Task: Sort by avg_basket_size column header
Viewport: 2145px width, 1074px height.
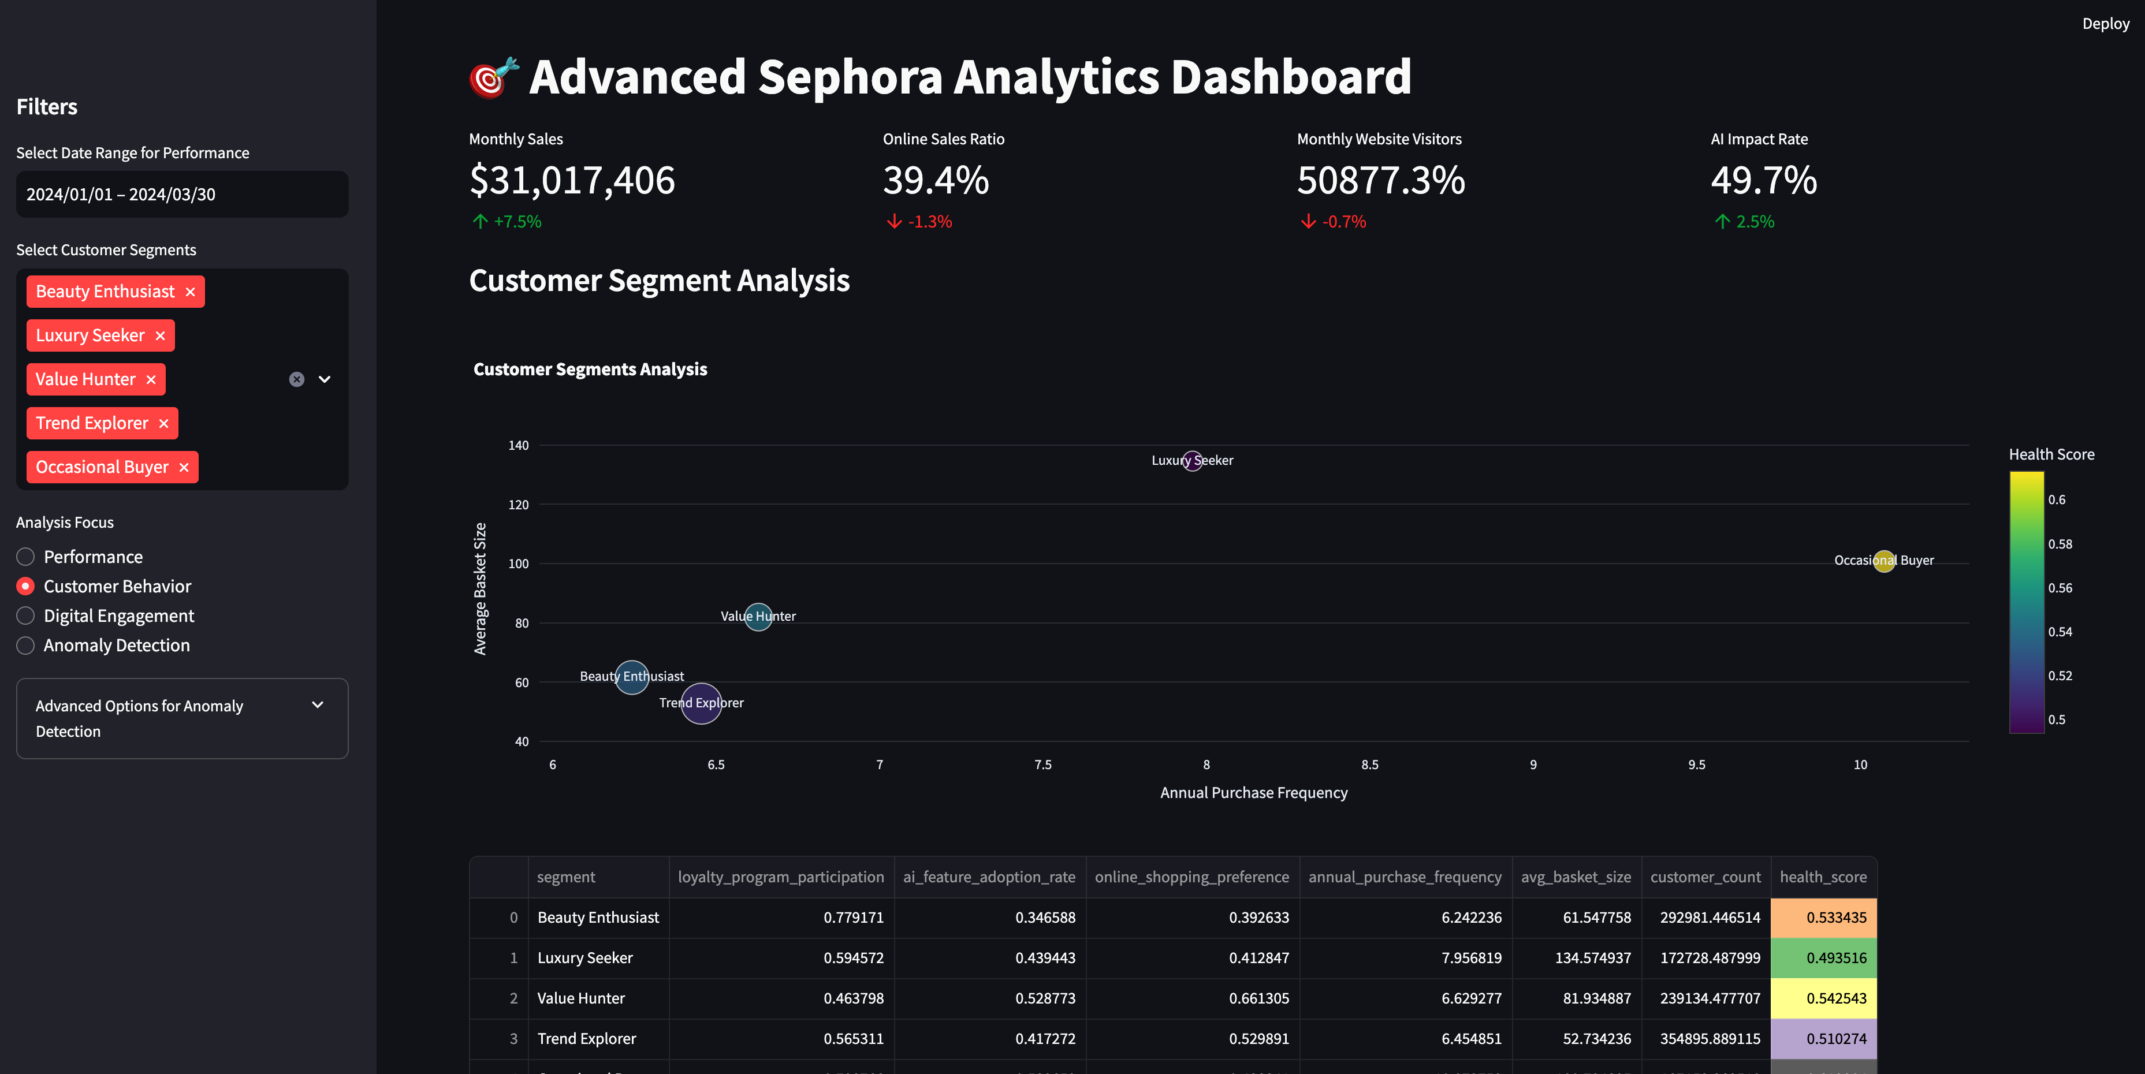Action: point(1576,878)
